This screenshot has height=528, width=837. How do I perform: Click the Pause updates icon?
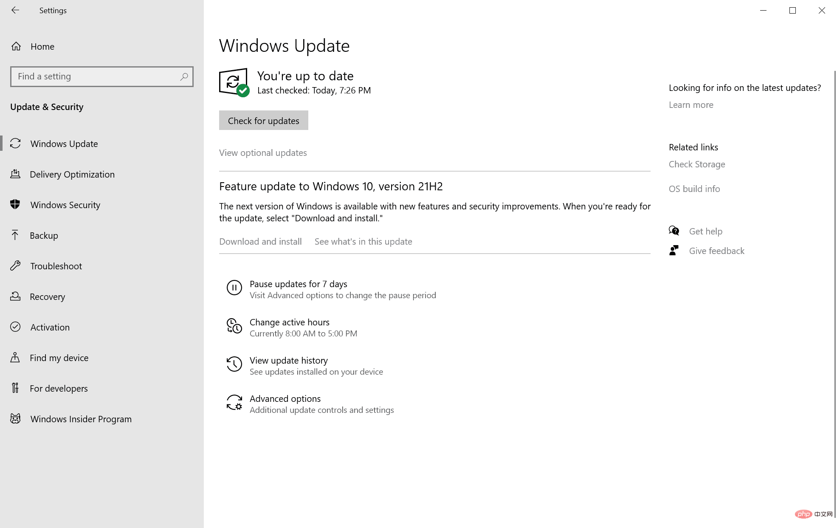(x=234, y=287)
